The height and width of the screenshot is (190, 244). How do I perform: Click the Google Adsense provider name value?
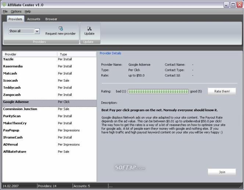139,65
